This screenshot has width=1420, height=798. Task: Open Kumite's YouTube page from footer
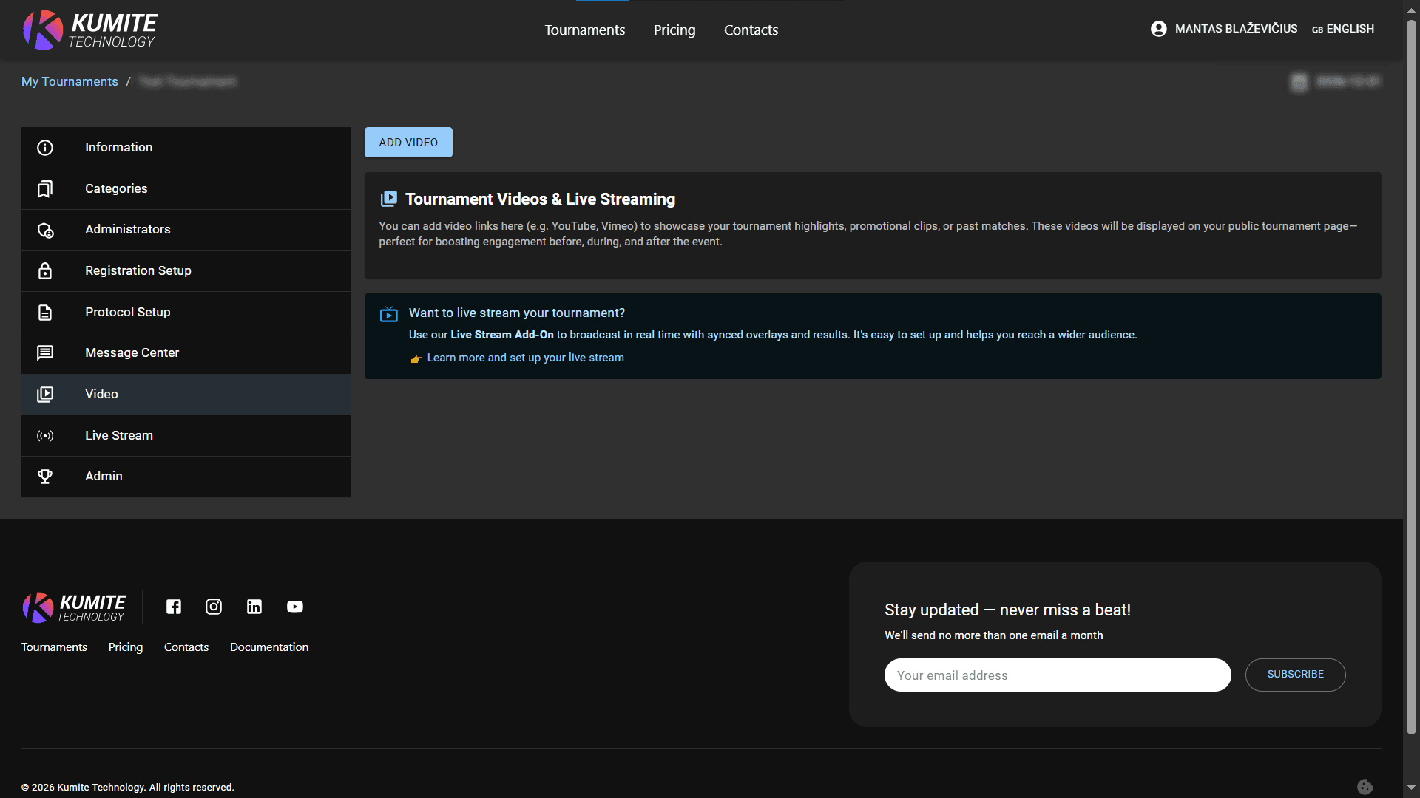click(x=294, y=607)
